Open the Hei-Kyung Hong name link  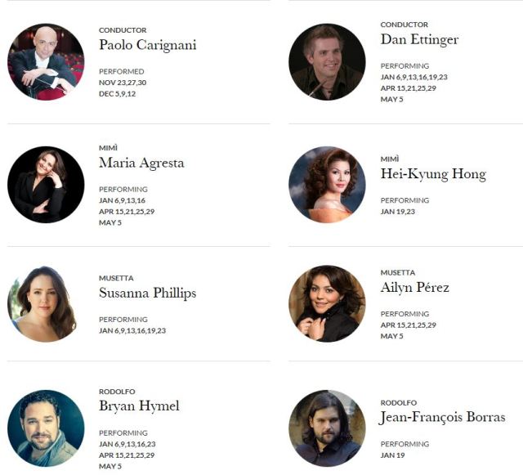tap(433, 174)
